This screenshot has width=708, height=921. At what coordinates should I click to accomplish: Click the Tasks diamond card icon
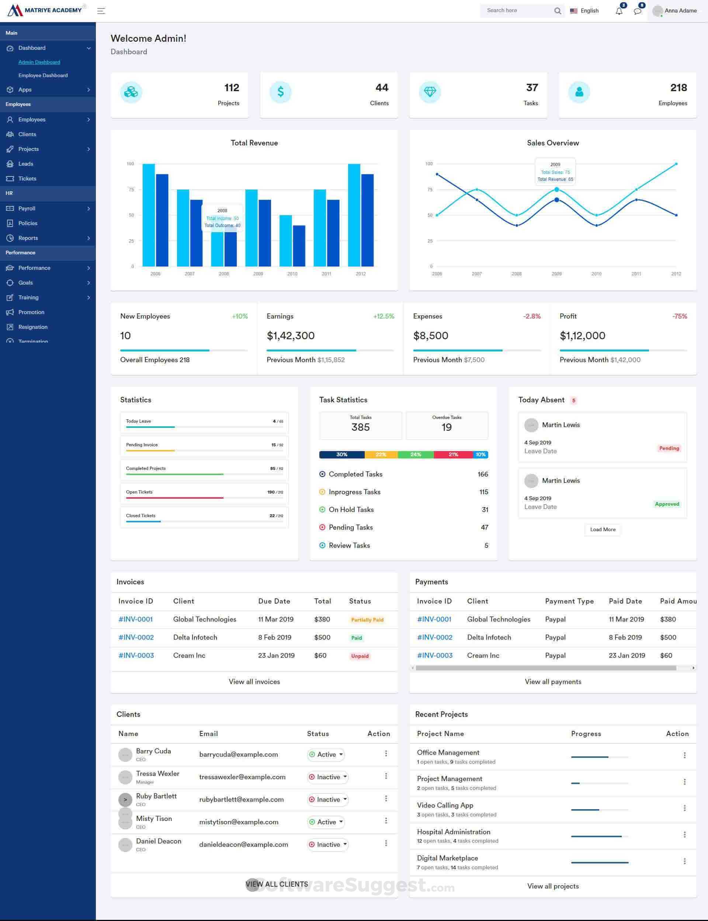click(x=430, y=92)
